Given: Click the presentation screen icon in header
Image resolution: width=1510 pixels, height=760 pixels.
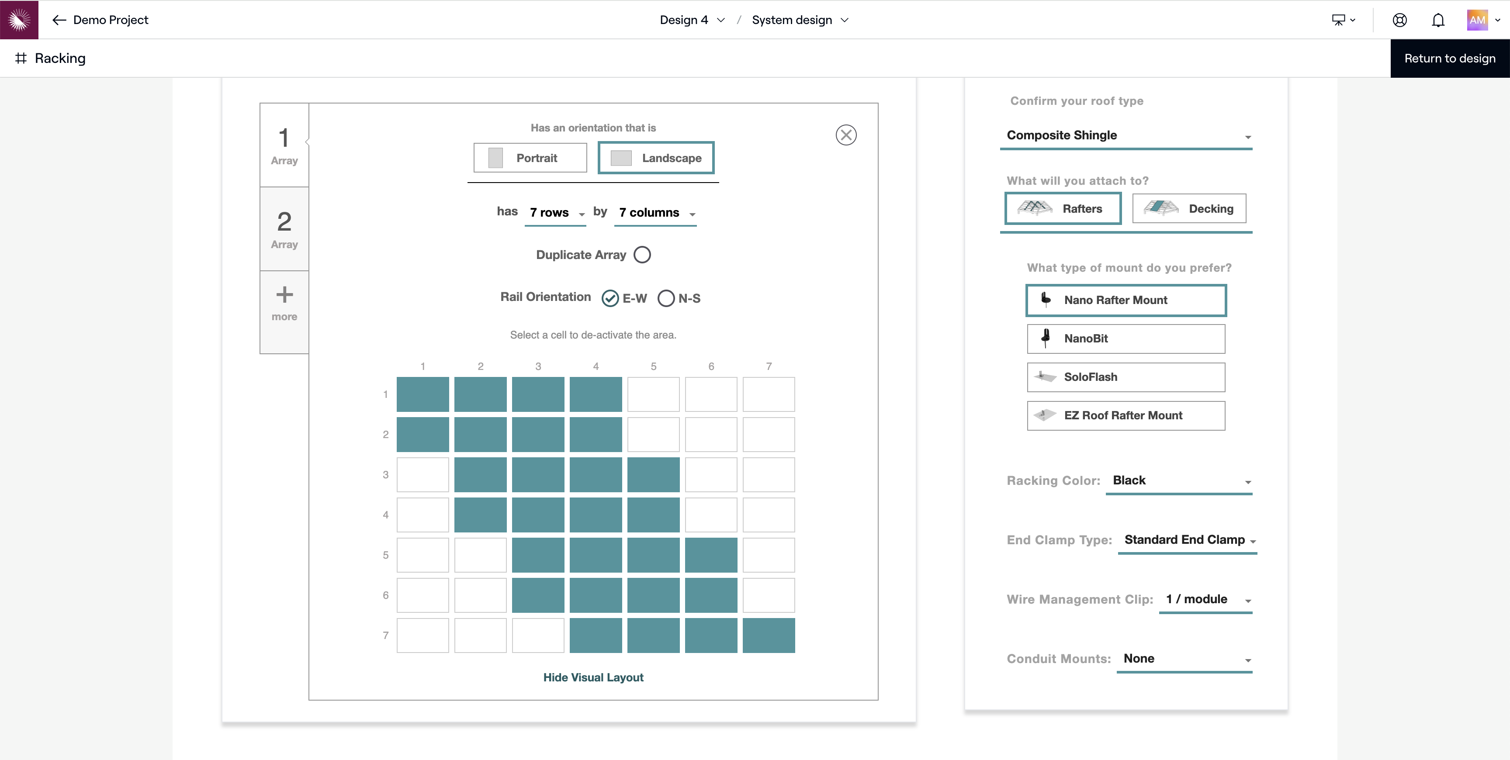Looking at the screenshot, I should (x=1338, y=20).
